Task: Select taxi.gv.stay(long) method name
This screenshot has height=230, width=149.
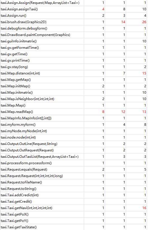Action: click(15, 67)
